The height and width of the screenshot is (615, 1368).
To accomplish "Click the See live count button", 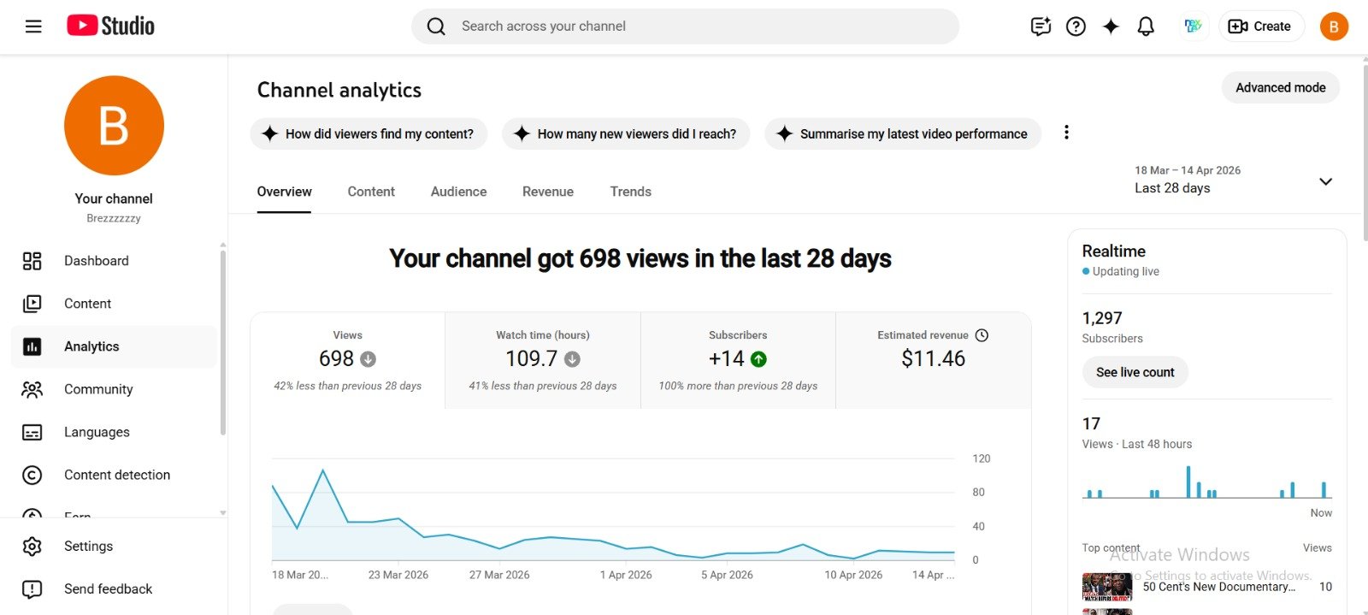I will (1135, 372).
